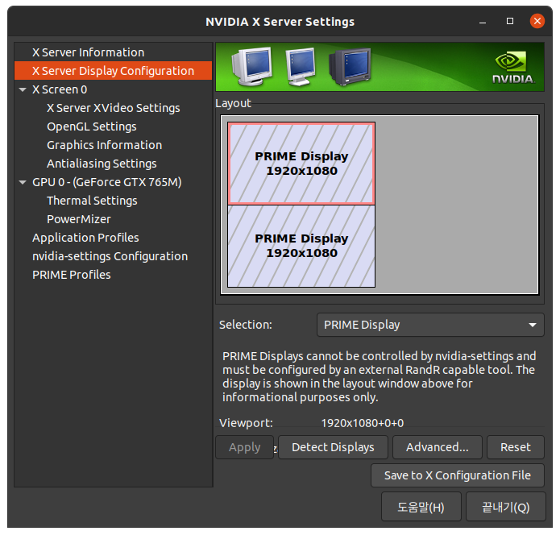Click Detect Displays button

(x=333, y=447)
